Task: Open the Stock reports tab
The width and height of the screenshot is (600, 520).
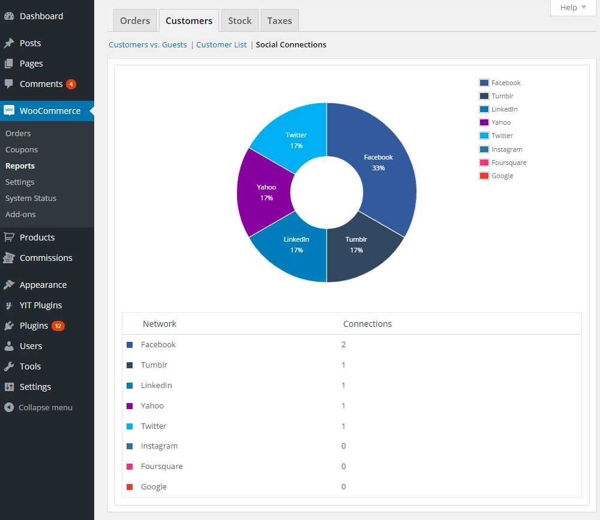Action: 239,20
